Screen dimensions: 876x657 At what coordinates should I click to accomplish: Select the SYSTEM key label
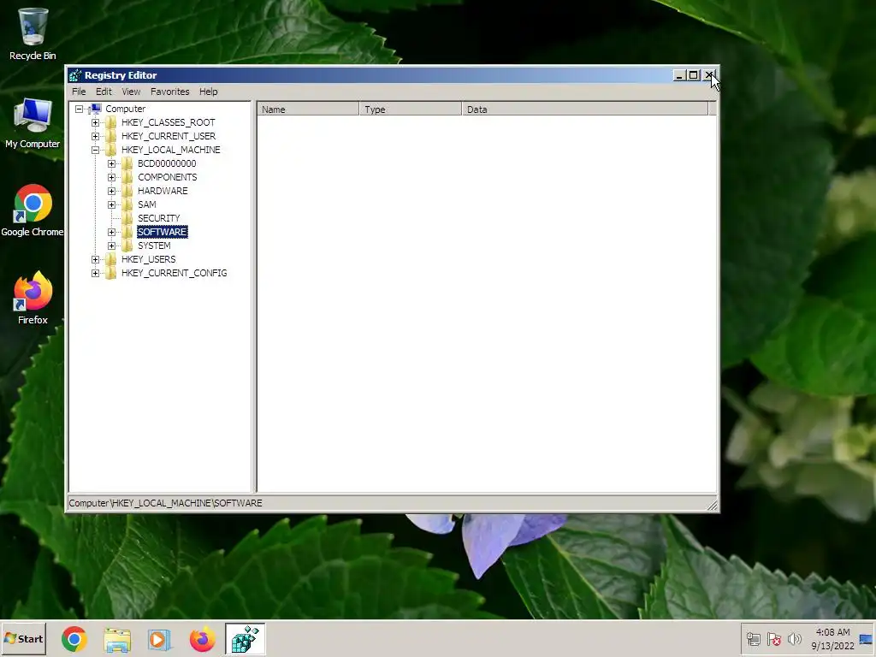(154, 246)
